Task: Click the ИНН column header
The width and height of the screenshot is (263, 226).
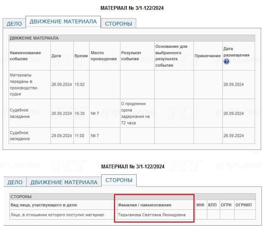Action: click(201, 205)
